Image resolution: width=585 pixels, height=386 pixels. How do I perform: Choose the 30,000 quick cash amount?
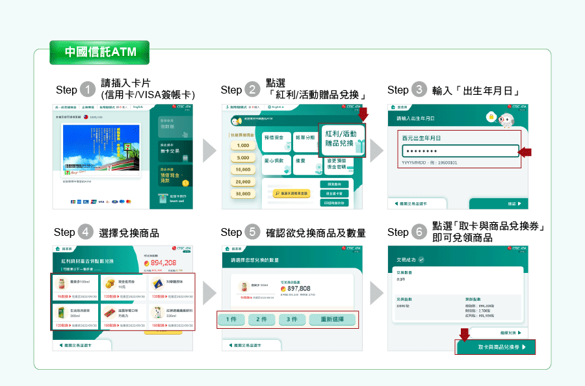pyautogui.click(x=243, y=194)
